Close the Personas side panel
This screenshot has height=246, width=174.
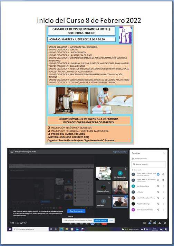[x=164, y=153]
